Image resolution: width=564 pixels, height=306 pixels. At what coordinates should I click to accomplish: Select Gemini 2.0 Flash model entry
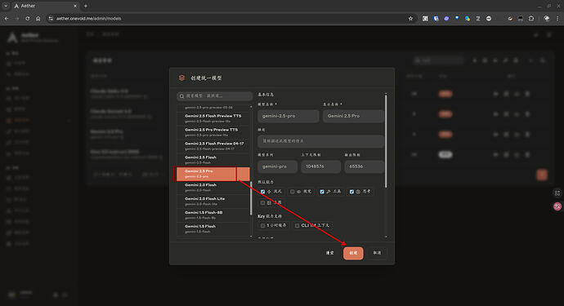213,187
